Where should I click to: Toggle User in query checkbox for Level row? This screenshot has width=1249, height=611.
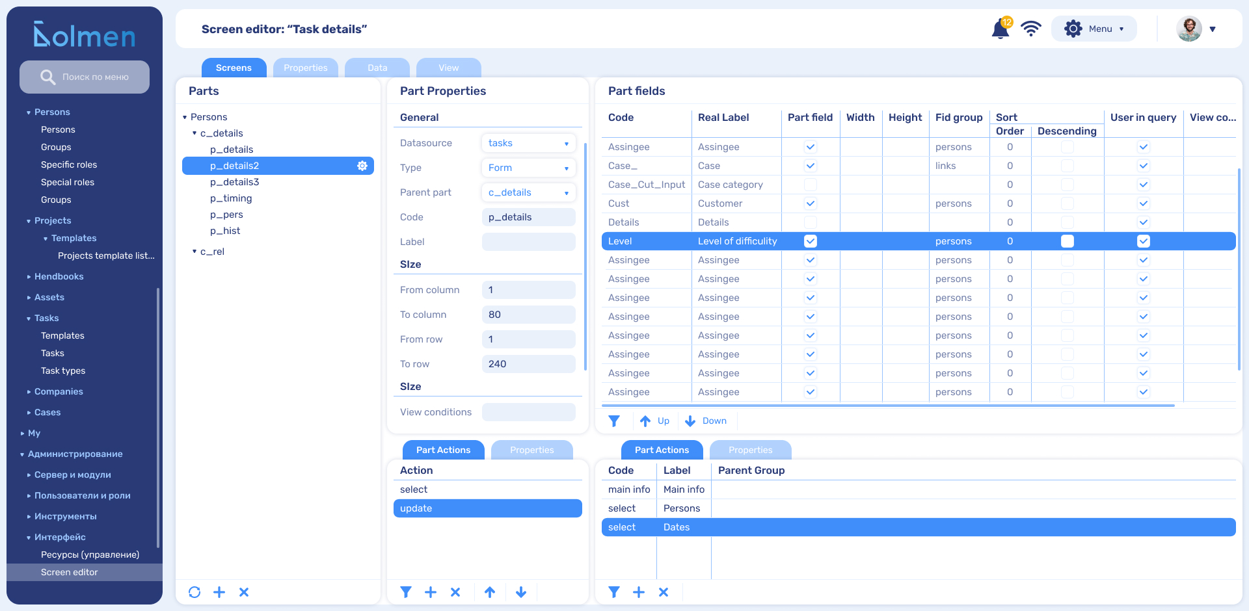[x=1144, y=241]
